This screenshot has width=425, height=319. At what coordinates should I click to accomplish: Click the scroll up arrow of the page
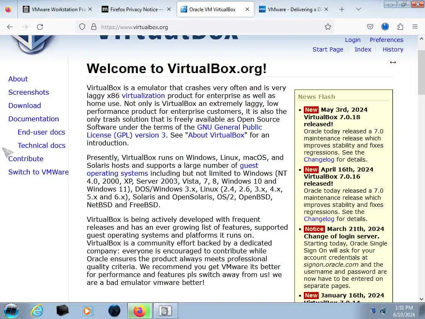(x=421, y=39)
